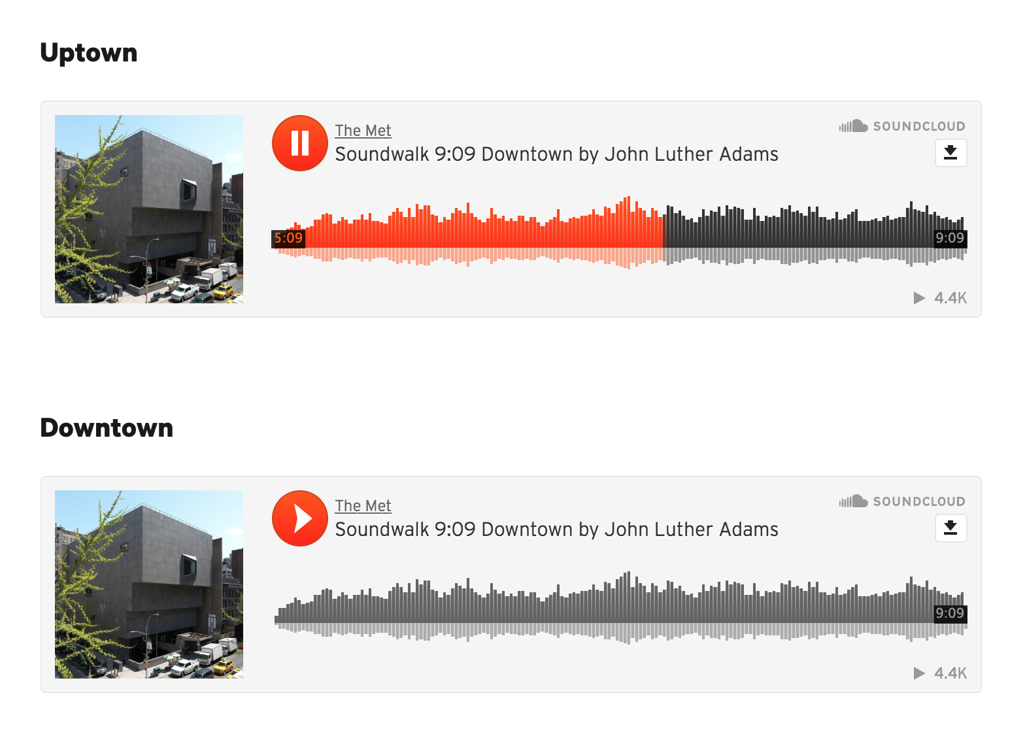Open Uptown track title Soundwalk 9:09
Image resolution: width=1025 pixels, height=740 pixels.
556,154
